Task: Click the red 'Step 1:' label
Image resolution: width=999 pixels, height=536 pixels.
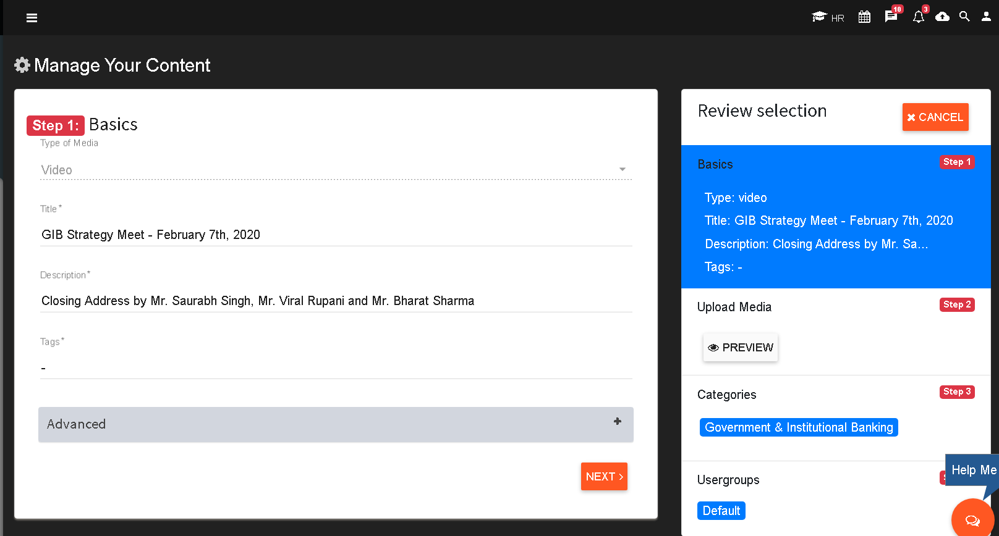Action: pyautogui.click(x=56, y=125)
